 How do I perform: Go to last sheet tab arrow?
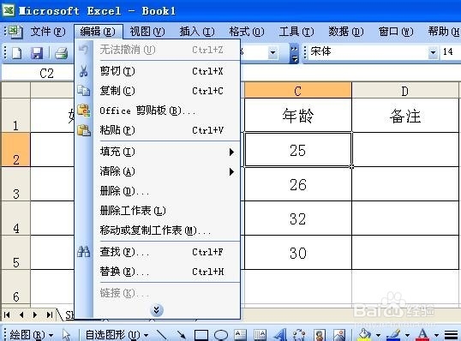(x=50, y=314)
